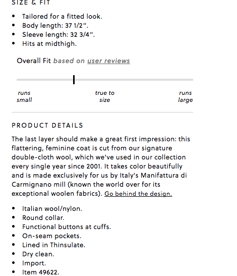Click the overall fit slider marker
This screenshot has width=237, height=276.
tap(74, 80)
